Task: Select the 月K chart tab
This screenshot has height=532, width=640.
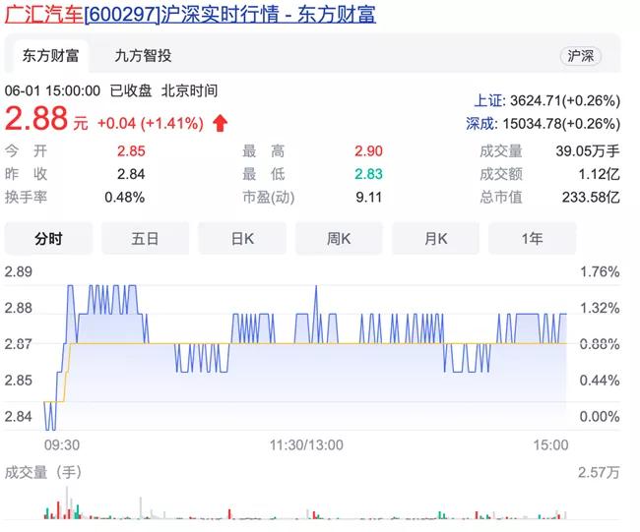Action: click(x=435, y=239)
